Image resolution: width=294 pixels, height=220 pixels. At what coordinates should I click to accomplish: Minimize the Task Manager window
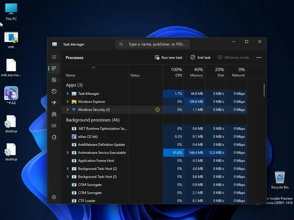[234, 42]
